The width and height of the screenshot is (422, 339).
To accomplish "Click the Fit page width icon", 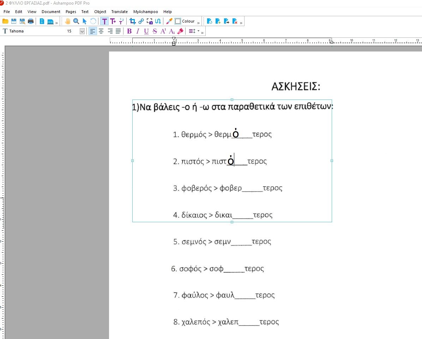I will pos(50,21).
